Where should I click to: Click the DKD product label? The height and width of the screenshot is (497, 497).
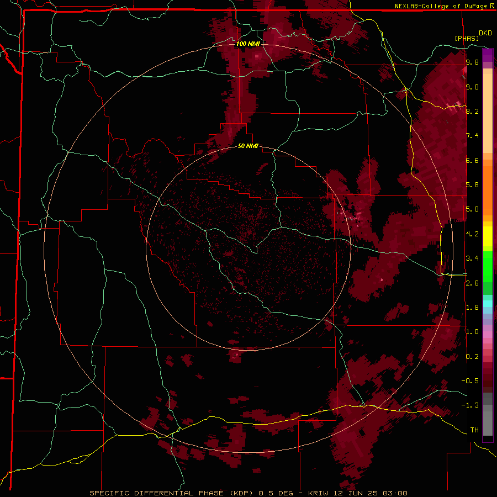point(485,33)
